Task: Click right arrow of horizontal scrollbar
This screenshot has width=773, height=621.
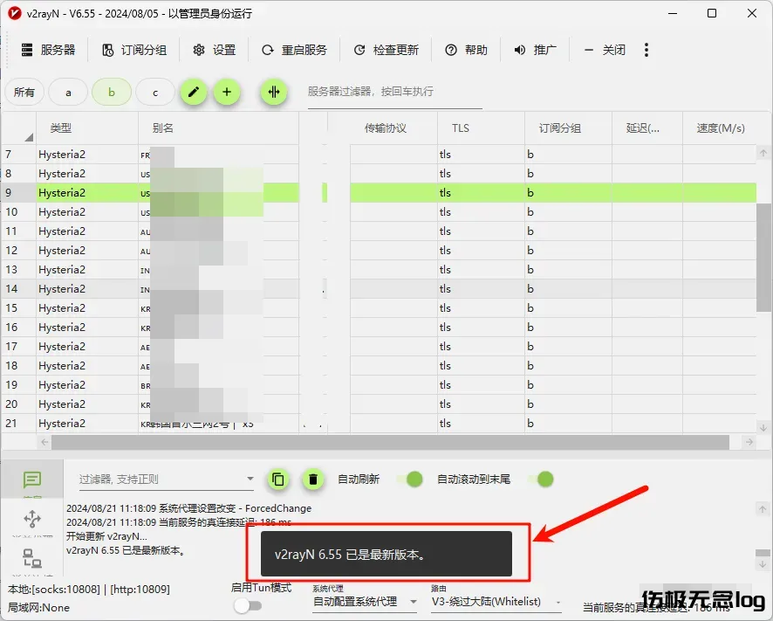Action: [x=749, y=442]
